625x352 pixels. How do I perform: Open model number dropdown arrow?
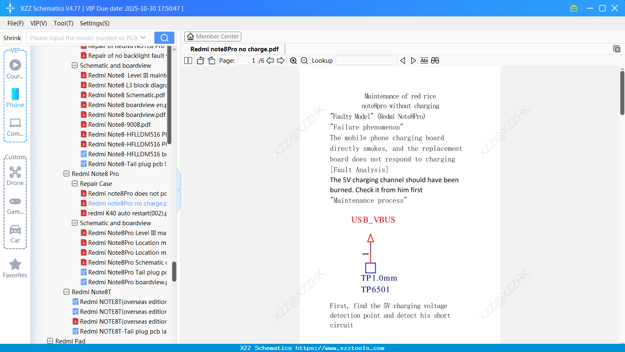click(x=143, y=38)
